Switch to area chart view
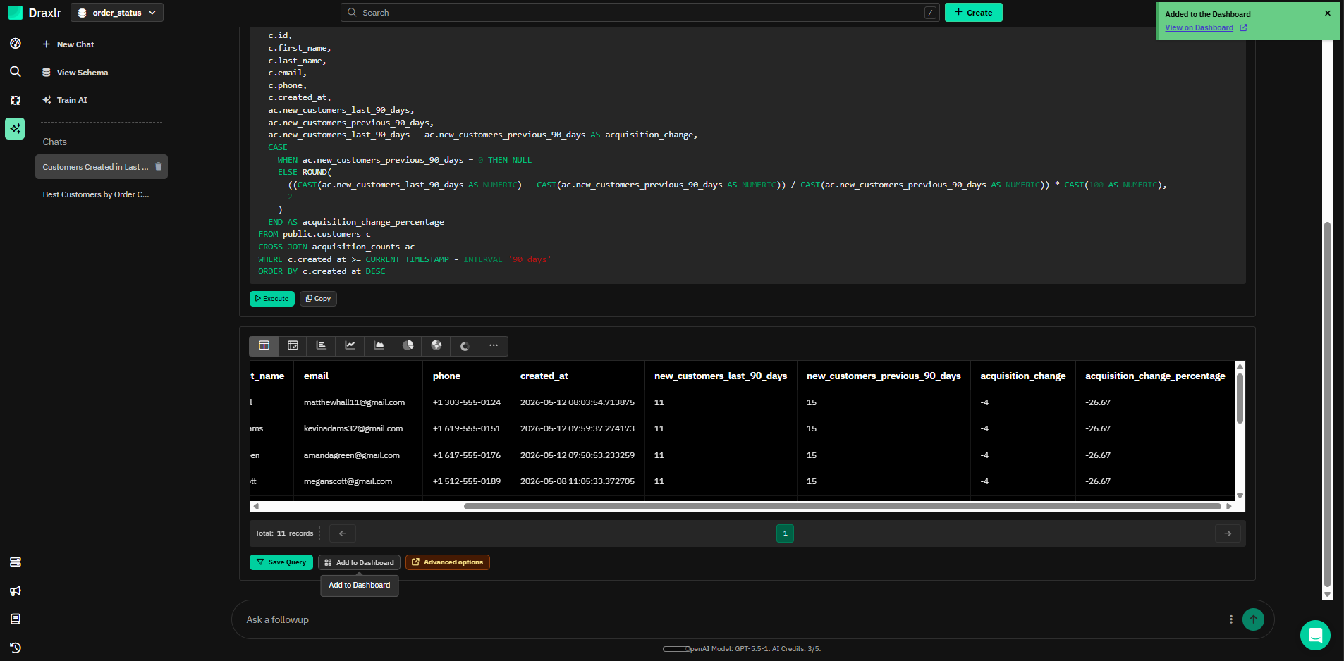The image size is (1344, 661). (x=379, y=345)
